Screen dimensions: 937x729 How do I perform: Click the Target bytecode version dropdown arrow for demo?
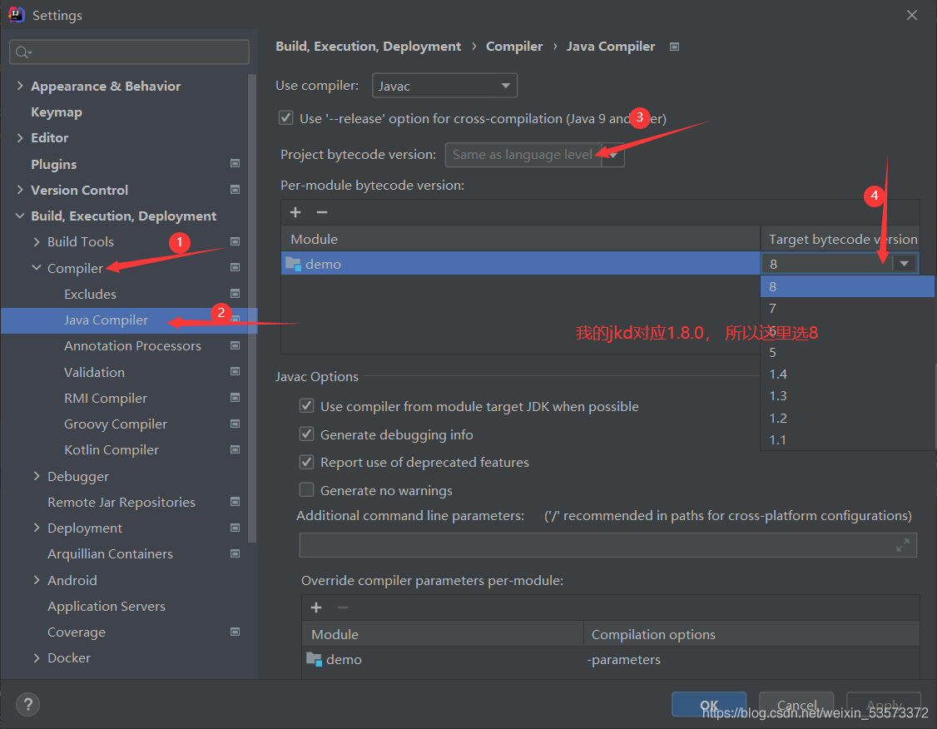pos(905,264)
